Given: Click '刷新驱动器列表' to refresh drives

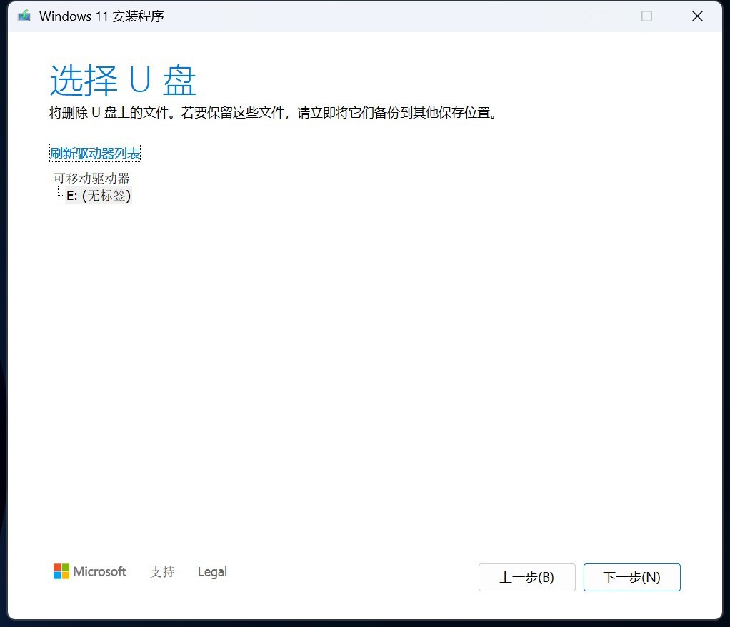Looking at the screenshot, I should point(94,152).
